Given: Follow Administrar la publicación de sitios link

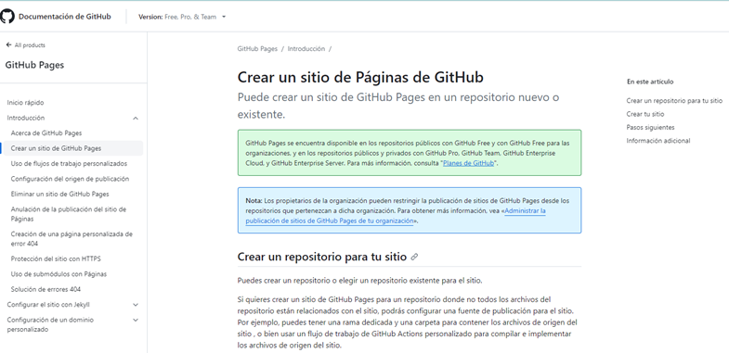Looking at the screenshot, I should (x=396, y=216).
